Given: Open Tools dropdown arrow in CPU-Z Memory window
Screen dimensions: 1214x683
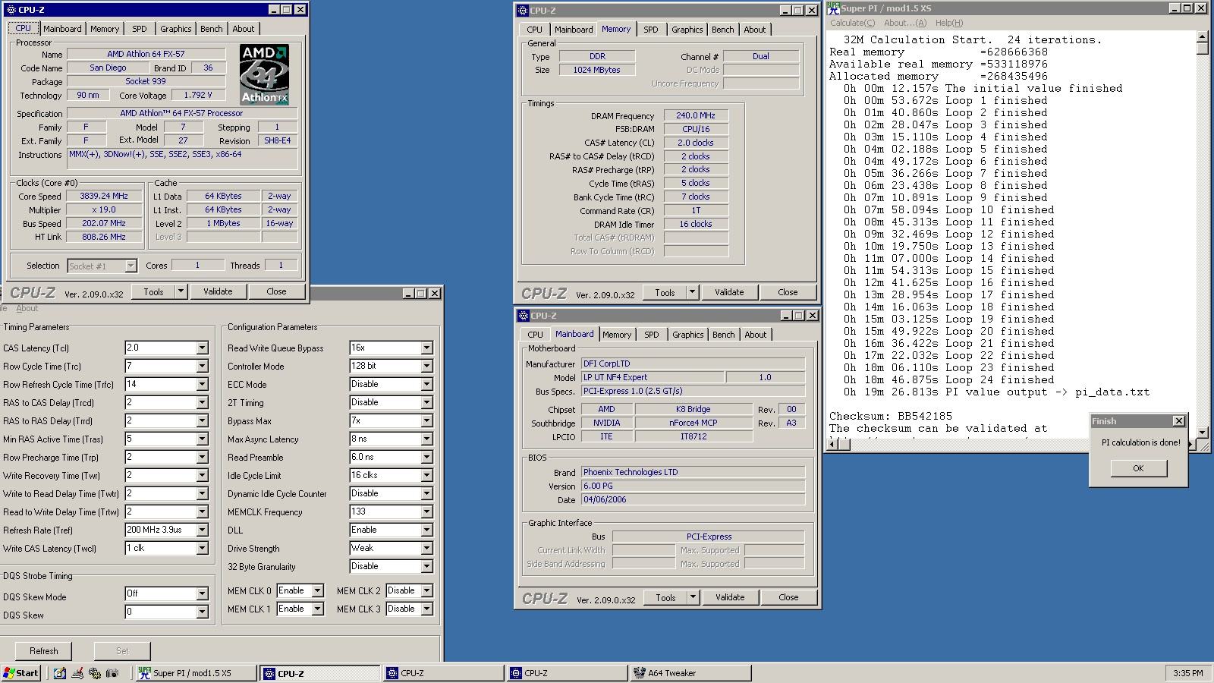Looking at the screenshot, I should pyautogui.click(x=692, y=292).
